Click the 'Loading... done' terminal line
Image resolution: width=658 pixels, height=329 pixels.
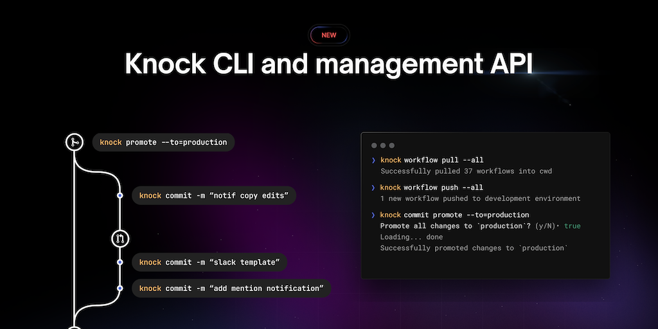tap(411, 237)
